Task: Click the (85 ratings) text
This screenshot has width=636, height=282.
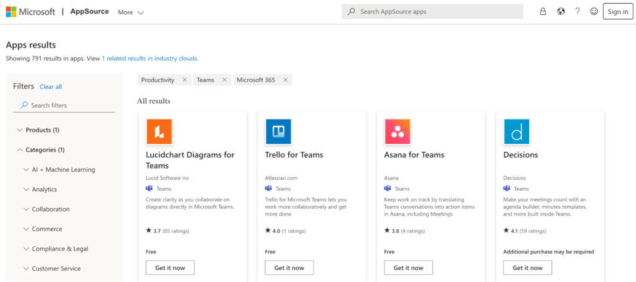Action: [176, 231]
